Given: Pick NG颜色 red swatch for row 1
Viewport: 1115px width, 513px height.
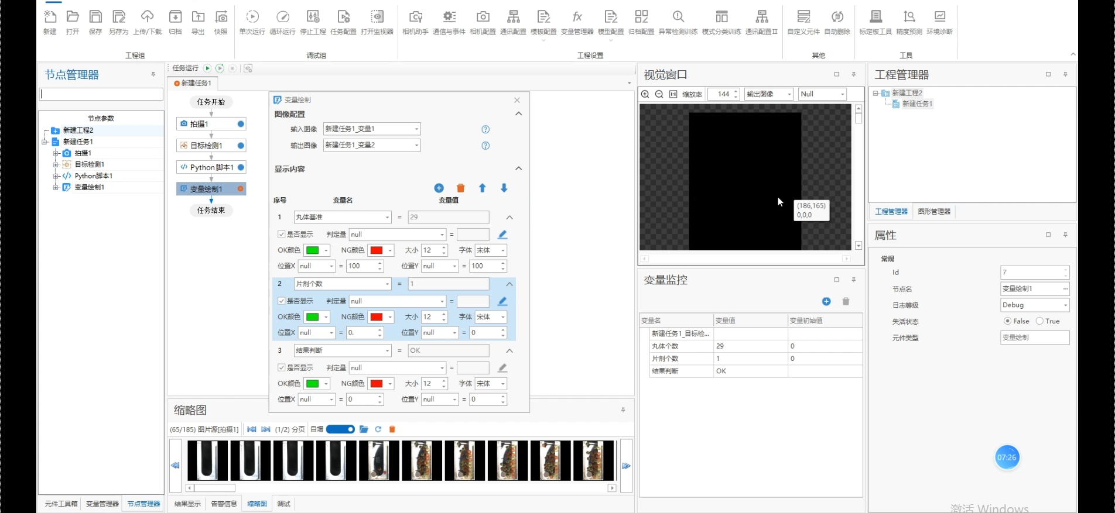Looking at the screenshot, I should point(377,250).
